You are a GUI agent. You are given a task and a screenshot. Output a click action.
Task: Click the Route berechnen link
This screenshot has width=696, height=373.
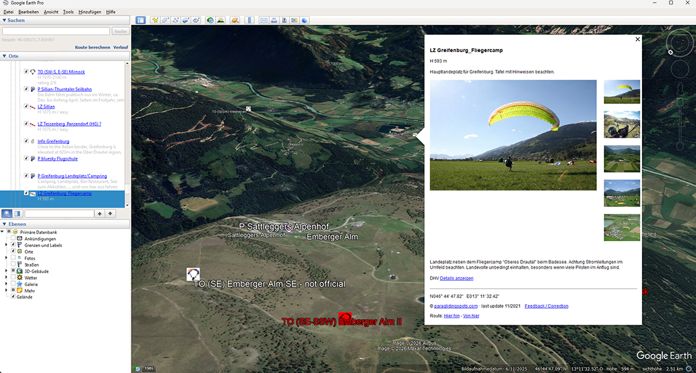(x=92, y=48)
